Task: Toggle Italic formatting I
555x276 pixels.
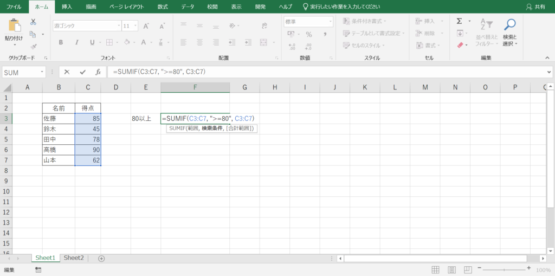Action: click(x=77, y=42)
